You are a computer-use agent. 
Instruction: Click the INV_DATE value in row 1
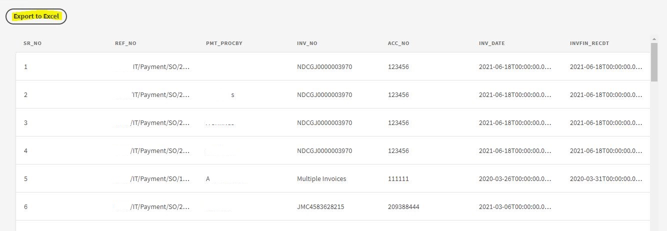click(x=515, y=66)
